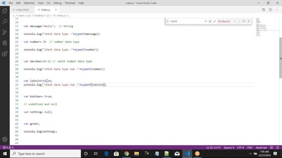The height and width of the screenshot is (158, 282).
Task: Click 'Users' in the breadcrumb path
Action: 21,16
